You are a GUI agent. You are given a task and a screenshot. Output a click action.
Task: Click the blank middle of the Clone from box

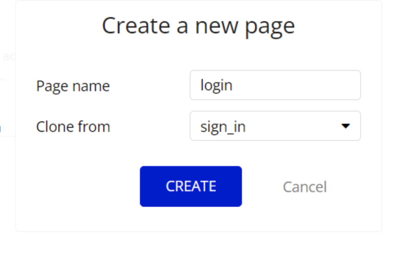click(x=294, y=126)
